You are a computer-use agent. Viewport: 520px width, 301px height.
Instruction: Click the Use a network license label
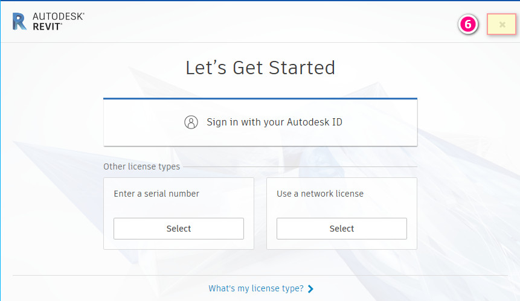click(320, 194)
